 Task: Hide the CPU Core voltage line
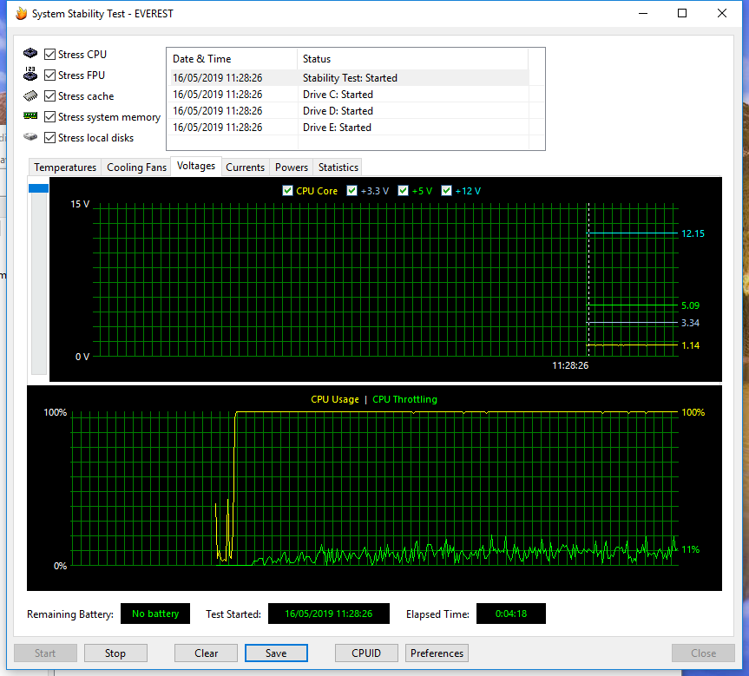click(287, 191)
